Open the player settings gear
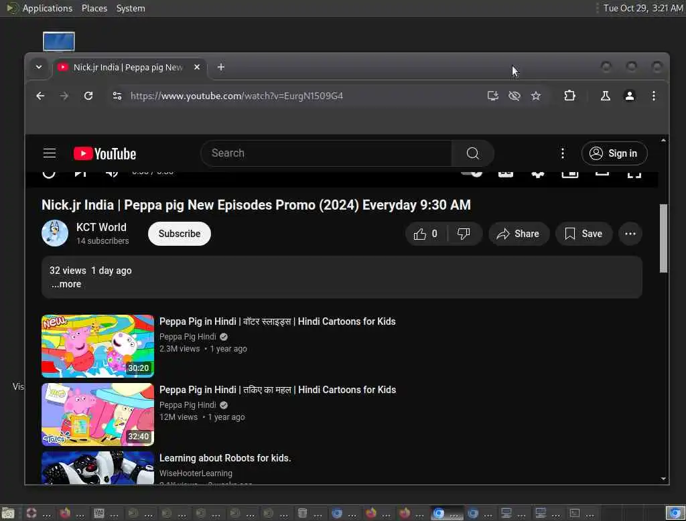 pos(538,175)
